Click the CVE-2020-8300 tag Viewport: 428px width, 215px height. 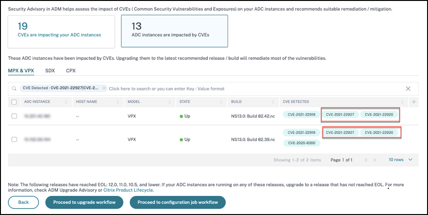301,143
